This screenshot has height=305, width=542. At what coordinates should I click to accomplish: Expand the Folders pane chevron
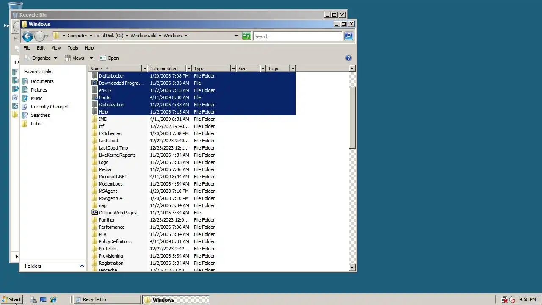click(x=82, y=266)
